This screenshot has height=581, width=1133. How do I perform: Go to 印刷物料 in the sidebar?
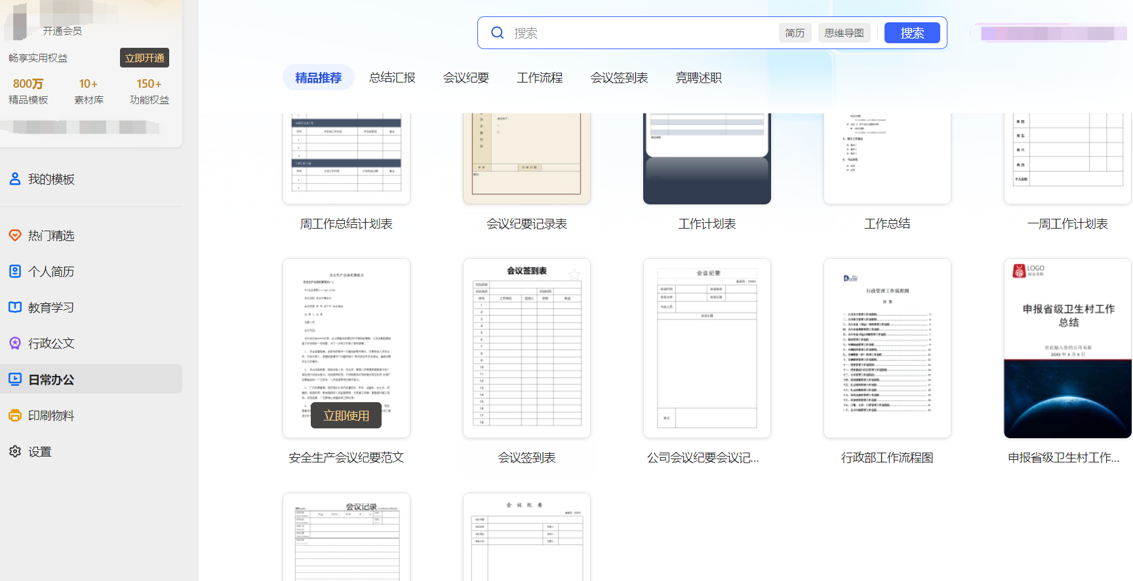click(x=91, y=415)
